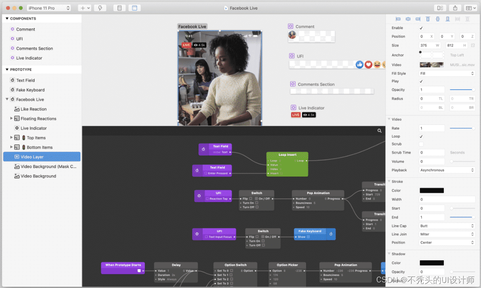Toggle the Play checkbox
This screenshot has height=288, width=481.
421,81
